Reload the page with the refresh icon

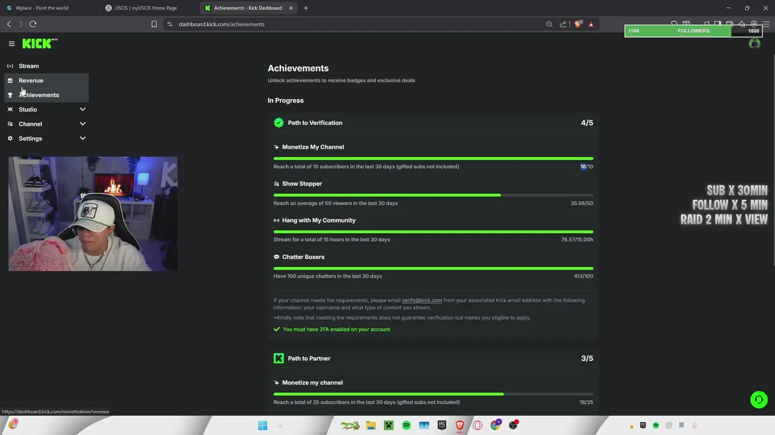(33, 24)
